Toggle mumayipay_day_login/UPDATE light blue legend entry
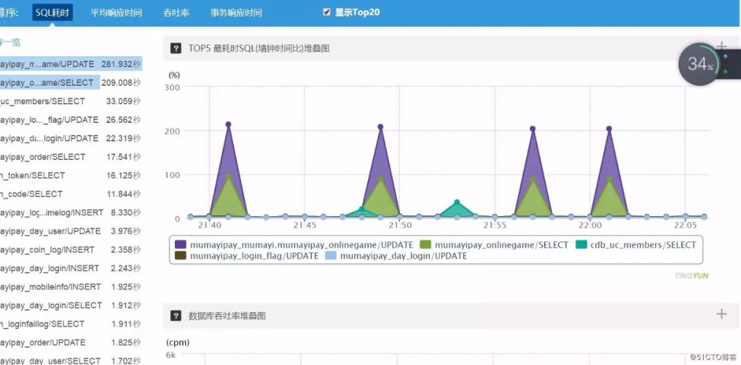The width and height of the screenshot is (741, 365). [396, 257]
